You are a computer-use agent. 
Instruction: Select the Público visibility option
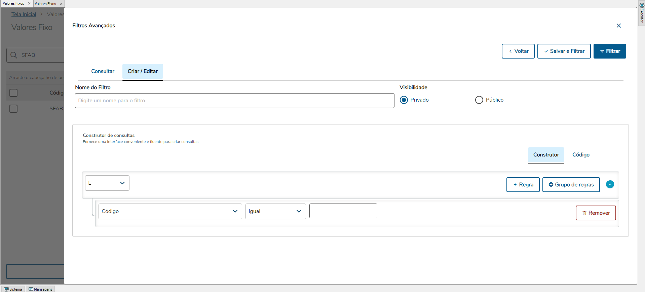click(479, 100)
